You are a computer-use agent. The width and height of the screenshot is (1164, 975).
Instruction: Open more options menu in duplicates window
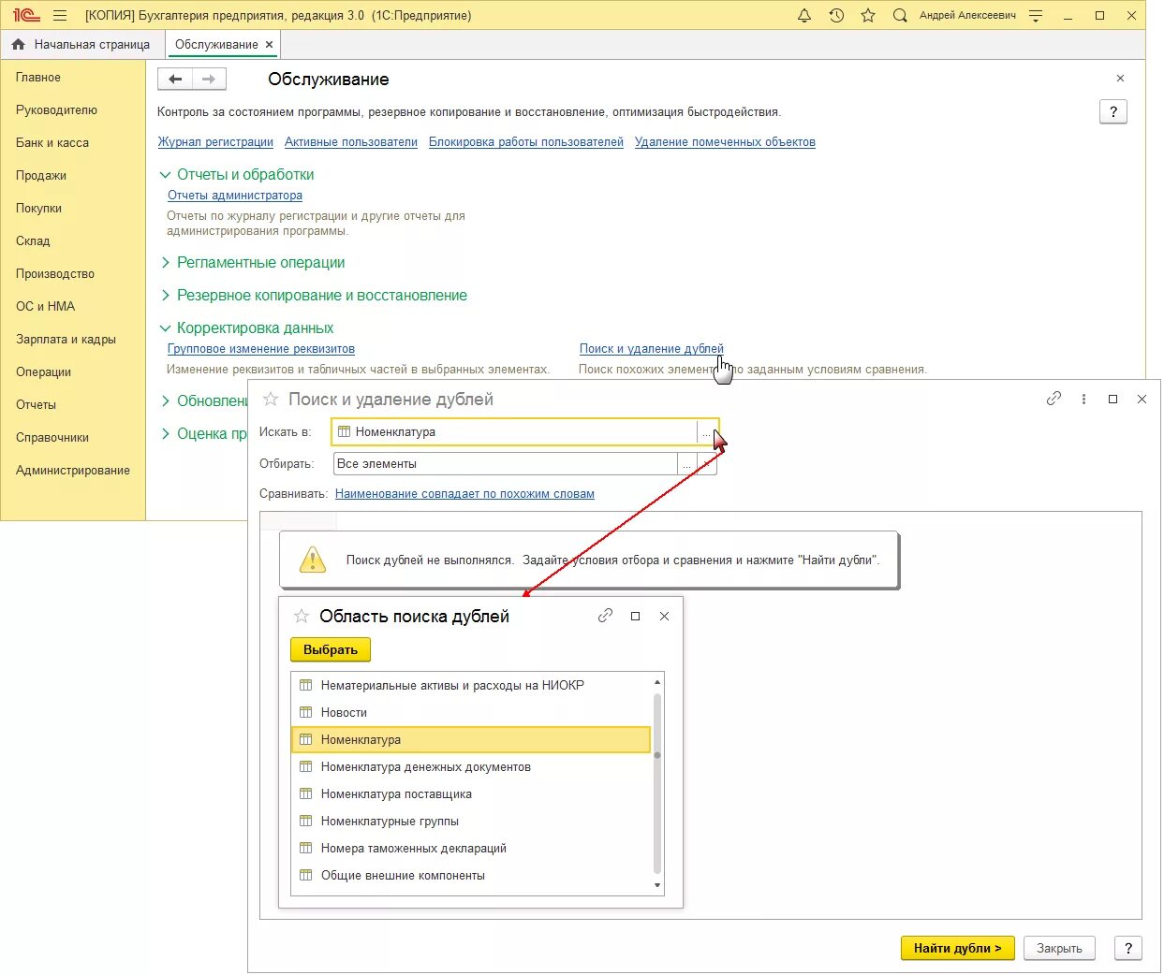1083,399
